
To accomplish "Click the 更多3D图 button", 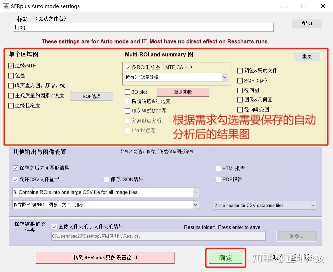I will (183, 92).
